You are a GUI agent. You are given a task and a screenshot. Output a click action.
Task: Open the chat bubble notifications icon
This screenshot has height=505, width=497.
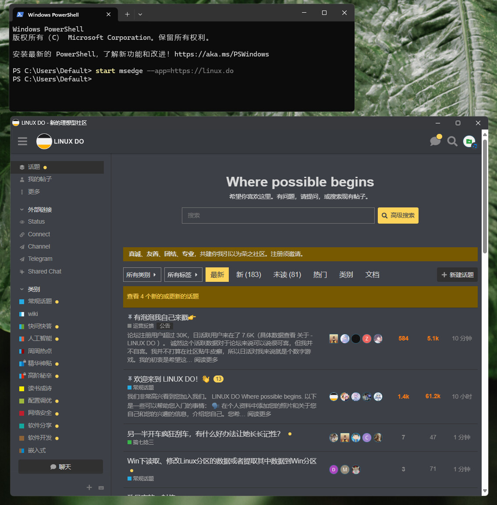tap(436, 141)
